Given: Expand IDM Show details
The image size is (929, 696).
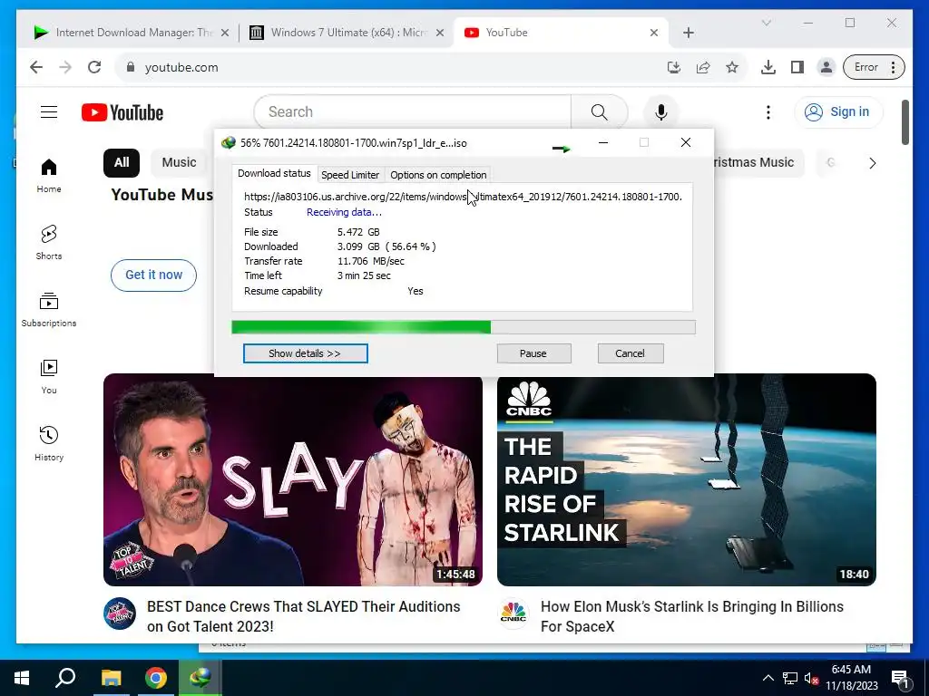Looking at the screenshot, I should click(x=305, y=353).
